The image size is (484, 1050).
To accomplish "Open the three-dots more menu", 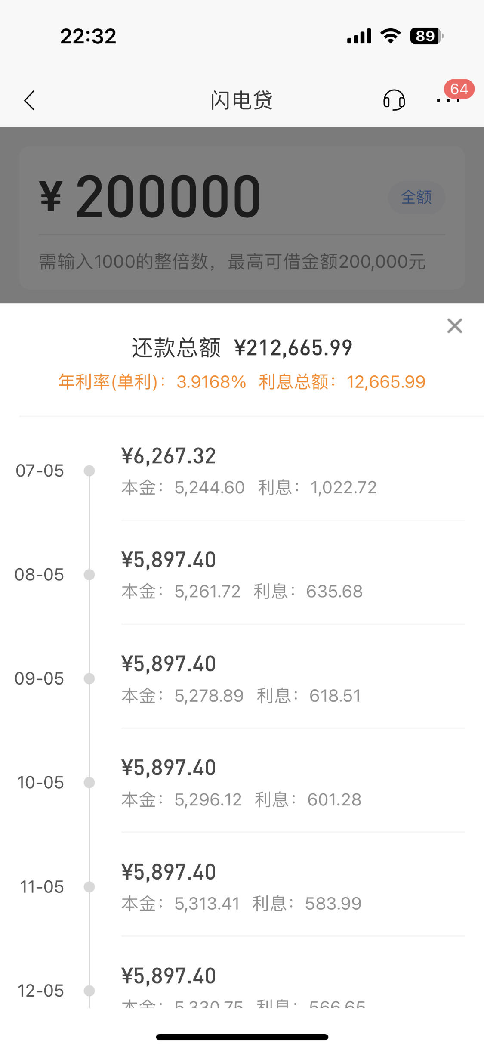I will pyautogui.click(x=448, y=101).
